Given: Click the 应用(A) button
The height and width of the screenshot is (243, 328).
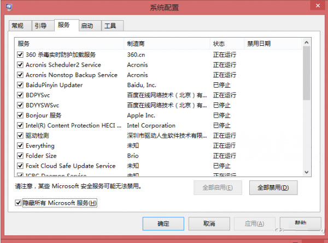Looking at the screenshot, I should [x=254, y=223].
